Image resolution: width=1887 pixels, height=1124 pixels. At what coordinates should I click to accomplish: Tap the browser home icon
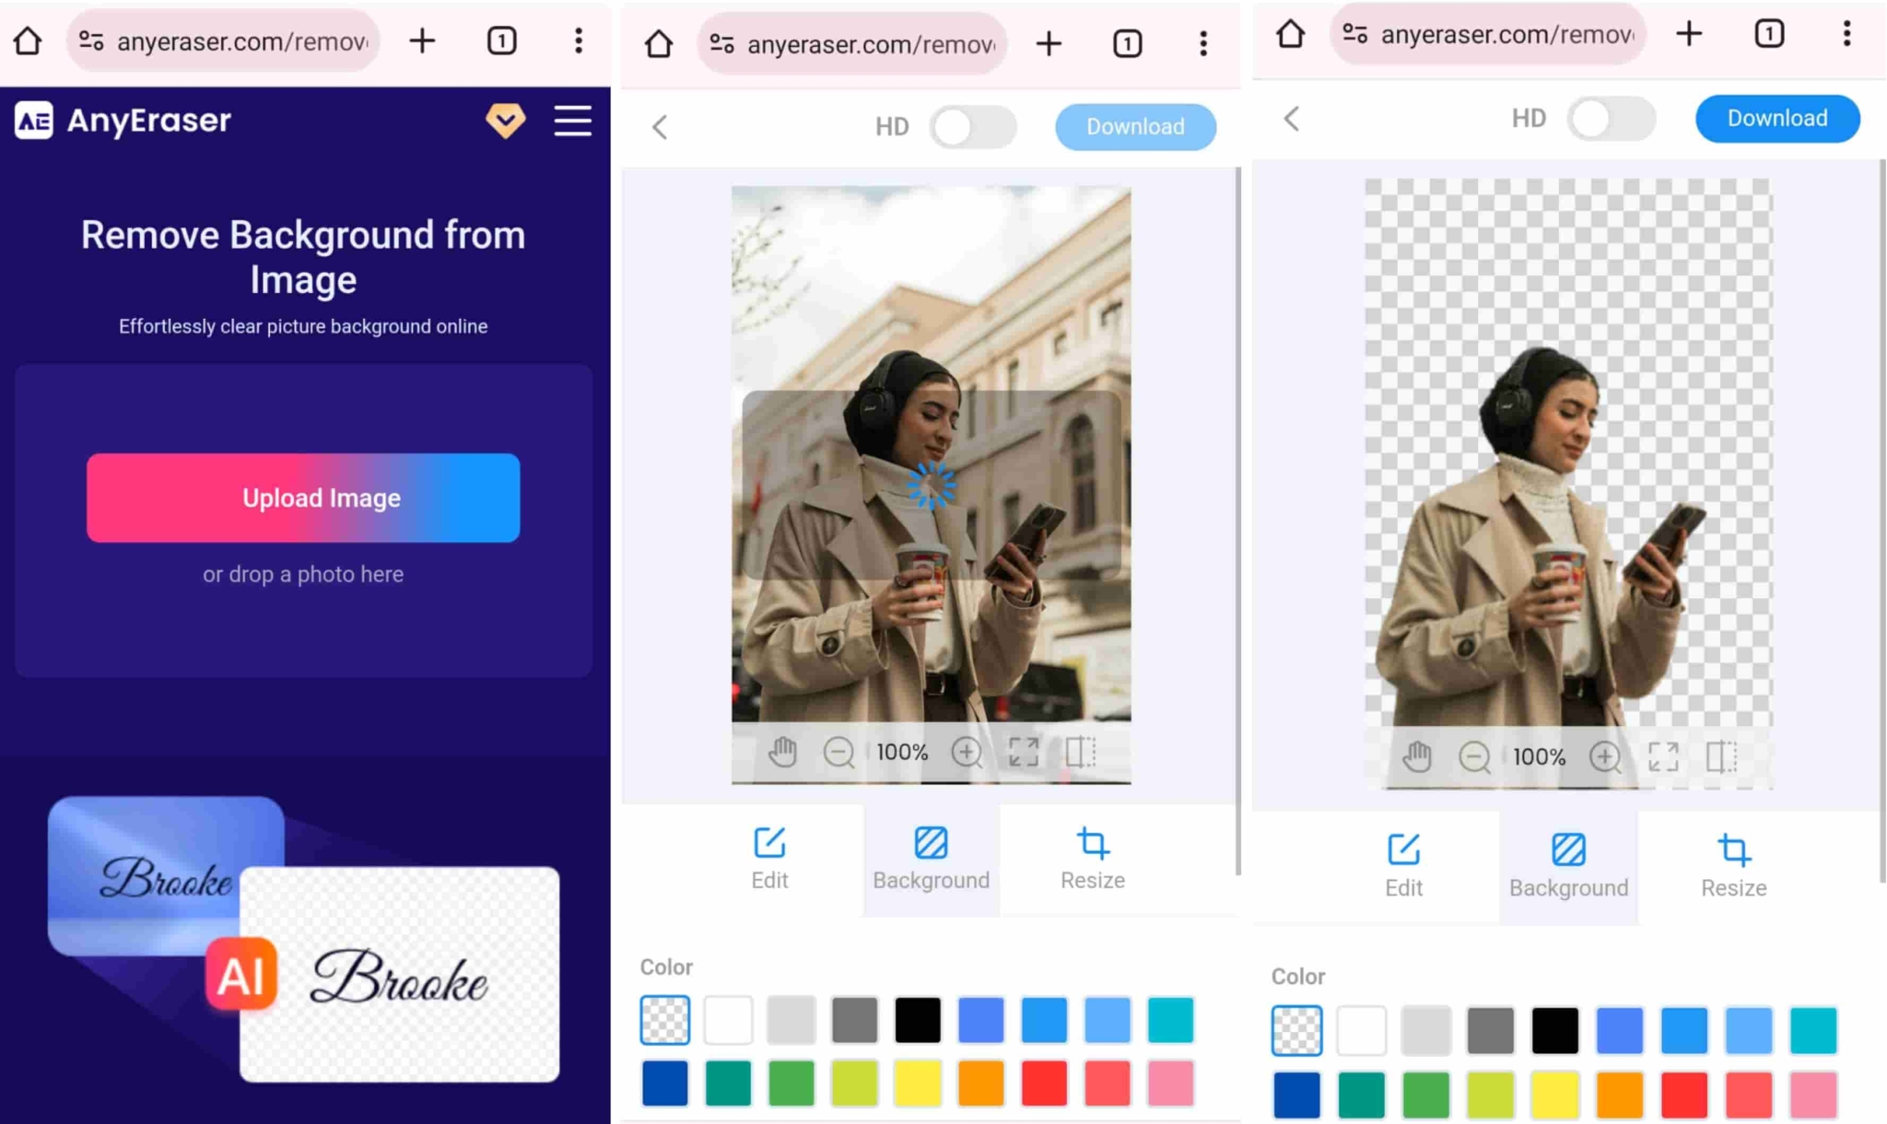coord(28,40)
